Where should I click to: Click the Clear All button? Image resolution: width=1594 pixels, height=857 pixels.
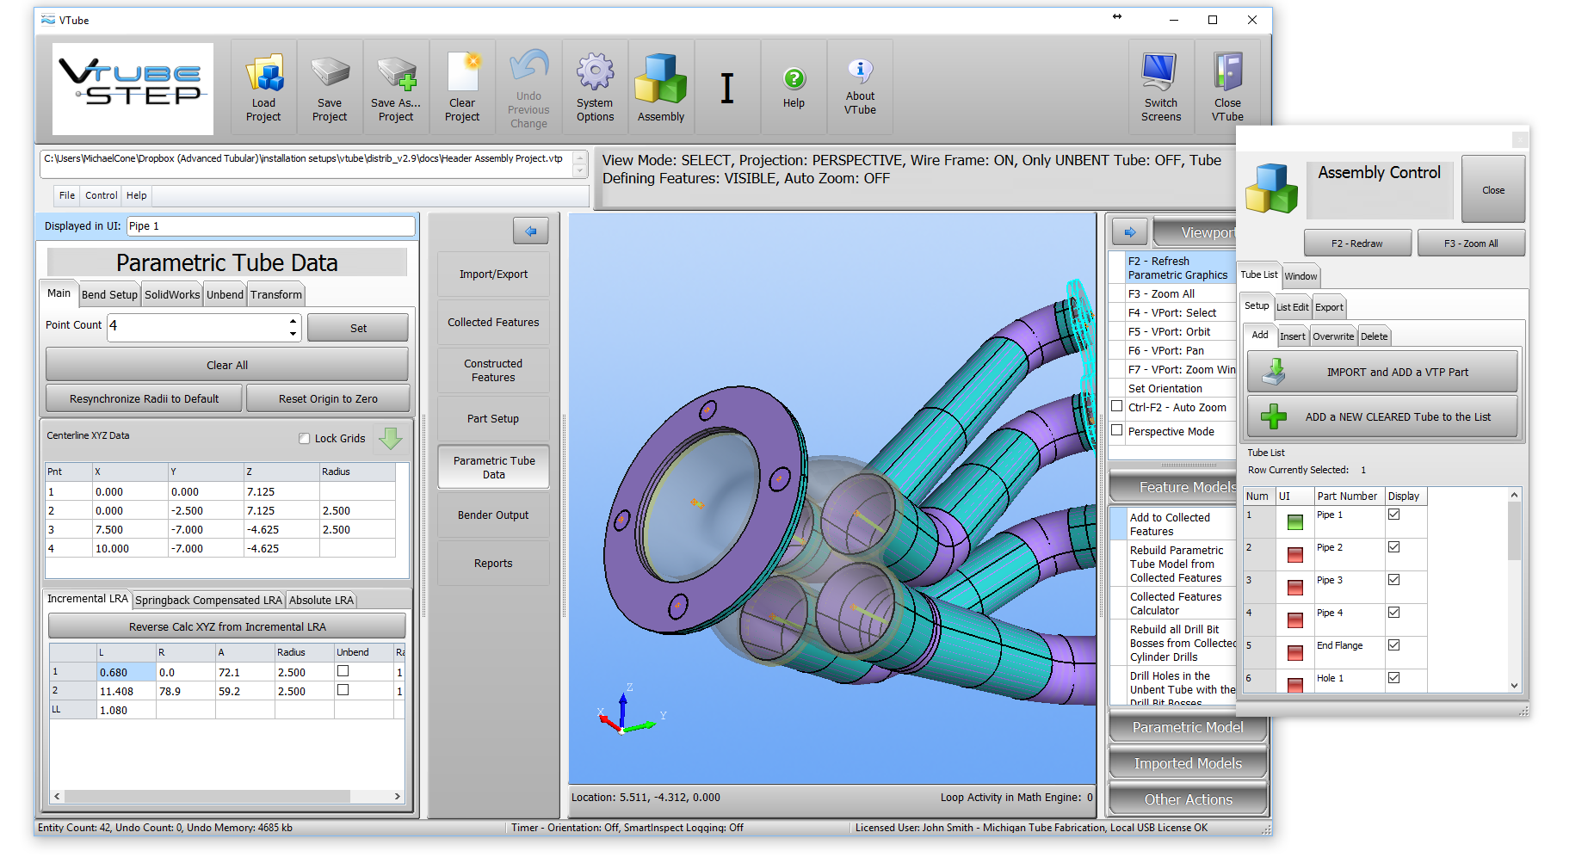(x=226, y=365)
